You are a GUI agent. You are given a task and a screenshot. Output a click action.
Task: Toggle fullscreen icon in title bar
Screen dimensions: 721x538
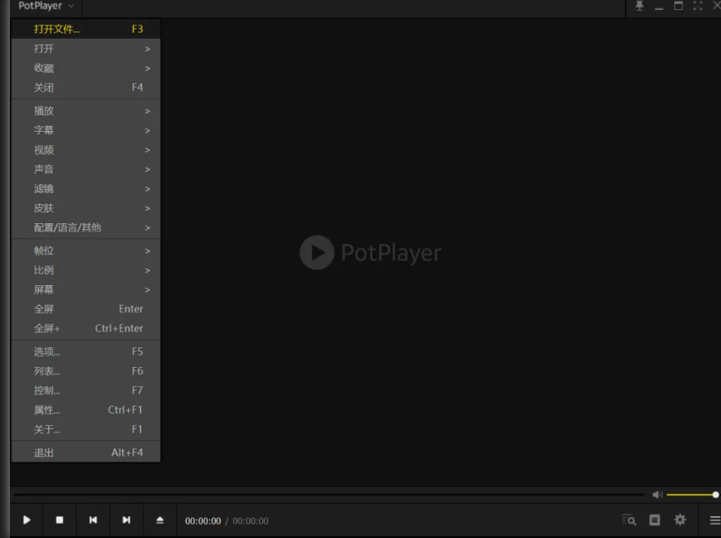(x=698, y=5)
